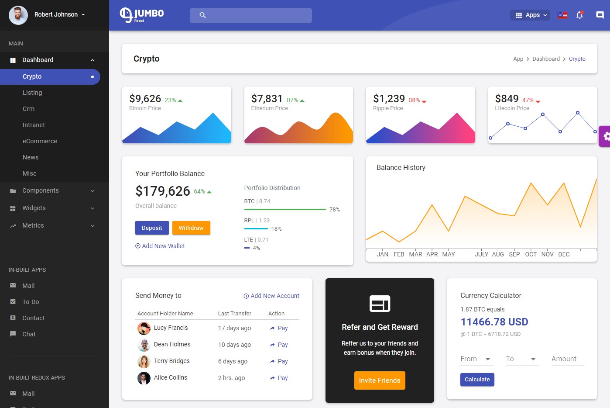Screen dimensions: 610x408
Task: Open the From currency dropdown
Action: click(476, 359)
